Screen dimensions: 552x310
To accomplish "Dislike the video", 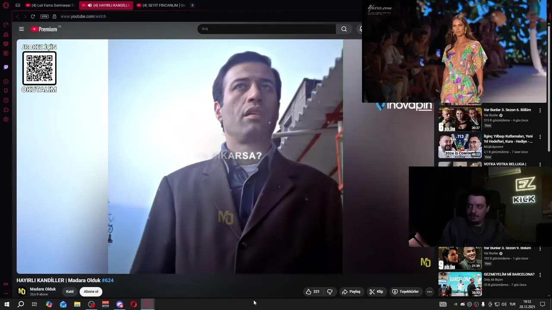I will [x=330, y=291].
